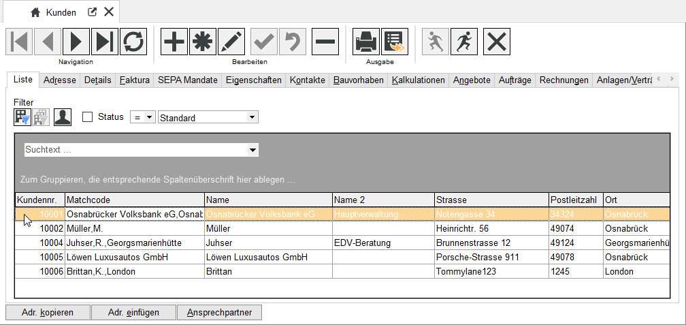Sort by Postleitzahl column header

[576, 200]
